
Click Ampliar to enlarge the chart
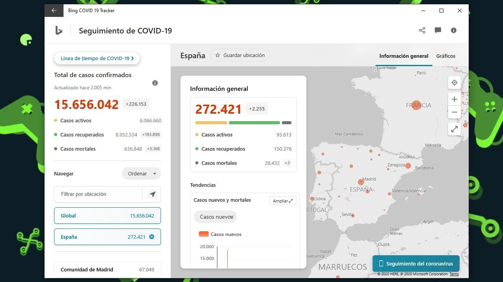coord(283,201)
